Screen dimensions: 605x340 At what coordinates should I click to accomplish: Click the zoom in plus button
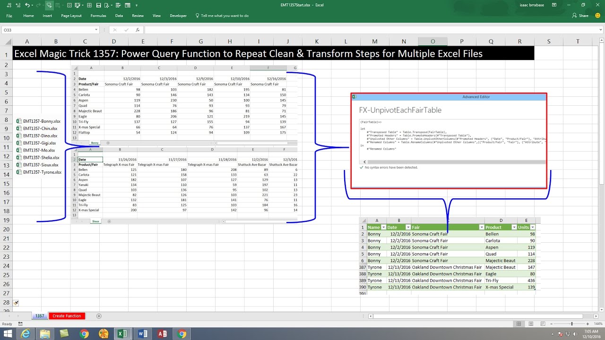click(x=588, y=324)
